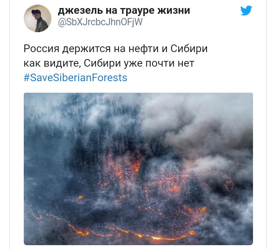Click the word нефти in the tweet text
This screenshot has height=249, width=276.
point(143,49)
